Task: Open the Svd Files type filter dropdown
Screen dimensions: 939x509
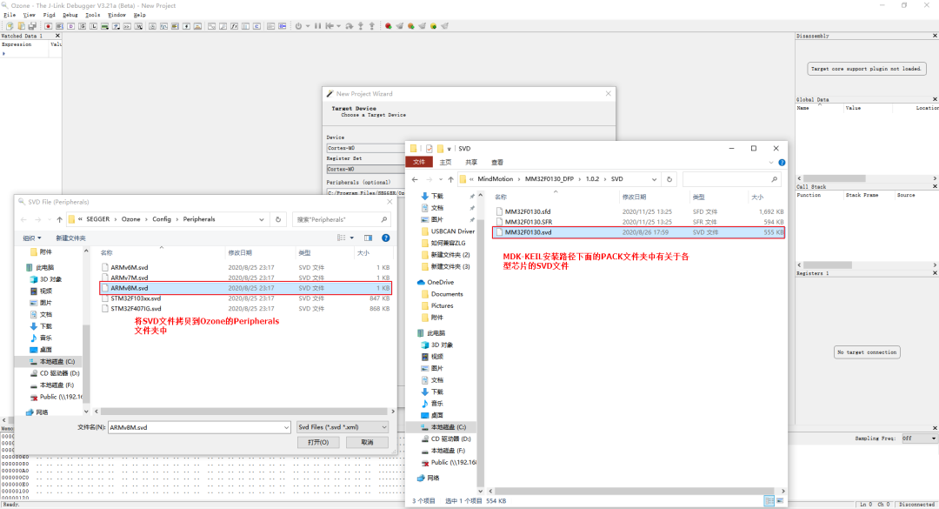Action: click(342, 427)
